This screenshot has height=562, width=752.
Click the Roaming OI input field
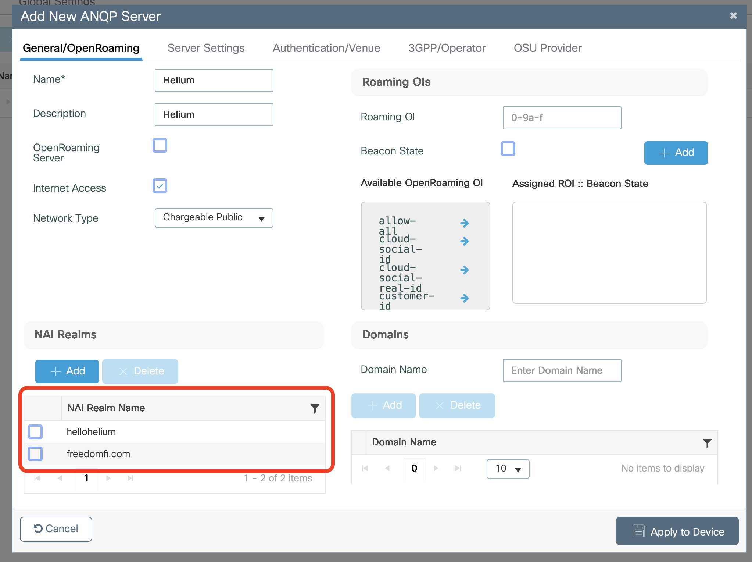pos(562,118)
